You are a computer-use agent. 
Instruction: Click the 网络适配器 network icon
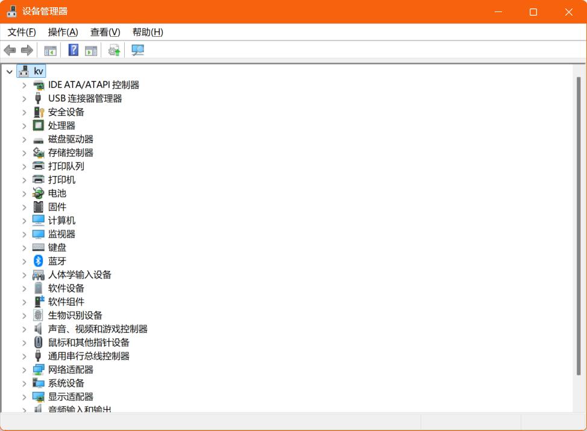pos(38,370)
